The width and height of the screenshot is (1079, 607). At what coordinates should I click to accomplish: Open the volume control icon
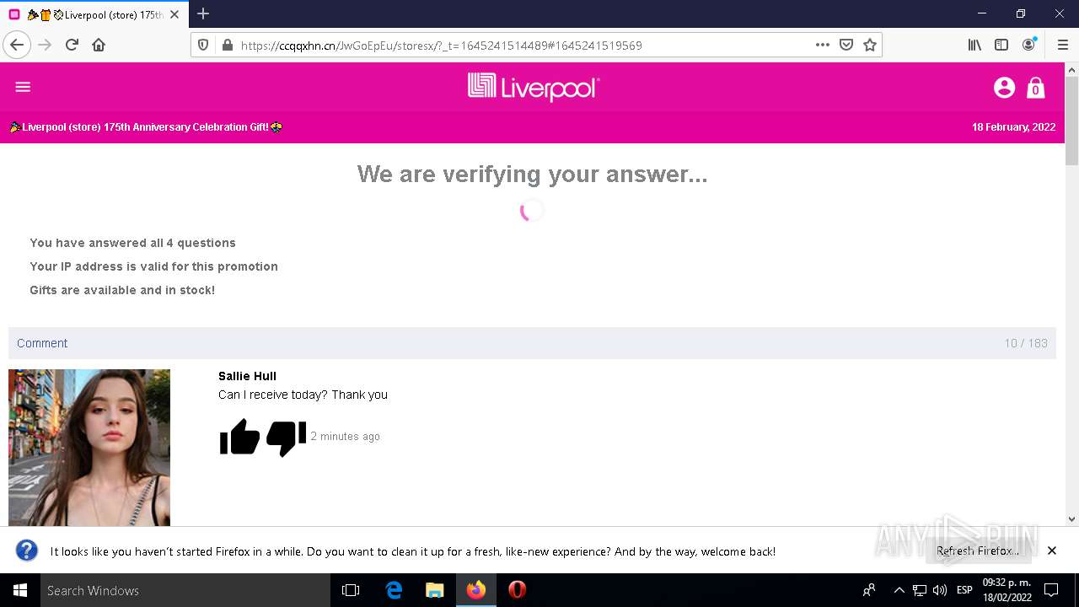point(940,590)
